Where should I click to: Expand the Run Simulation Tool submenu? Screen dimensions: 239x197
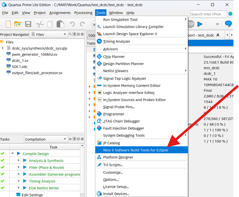pos(142,20)
